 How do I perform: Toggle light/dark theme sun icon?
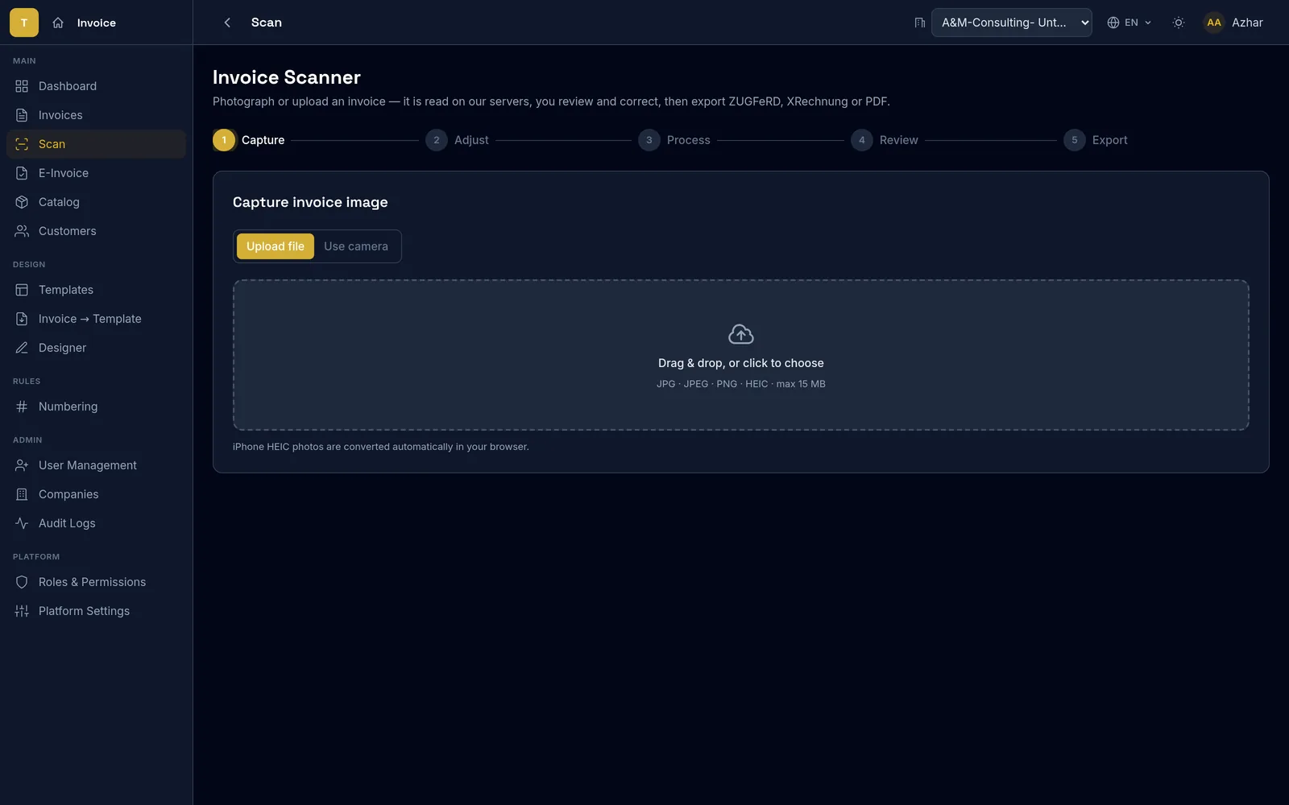pyautogui.click(x=1179, y=23)
